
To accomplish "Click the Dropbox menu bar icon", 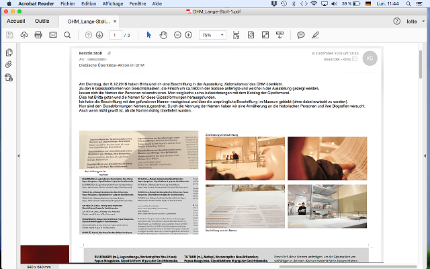I will click(273, 3).
